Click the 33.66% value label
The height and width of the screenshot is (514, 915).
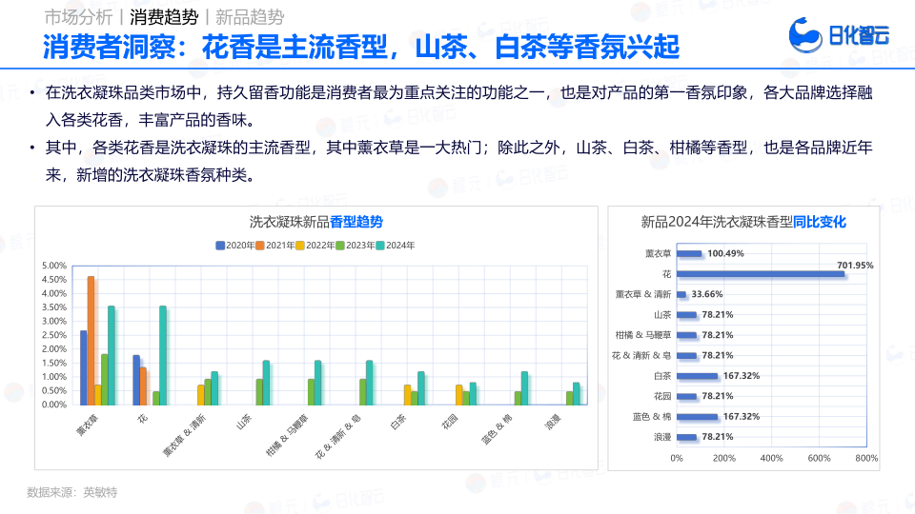pyautogui.click(x=707, y=294)
